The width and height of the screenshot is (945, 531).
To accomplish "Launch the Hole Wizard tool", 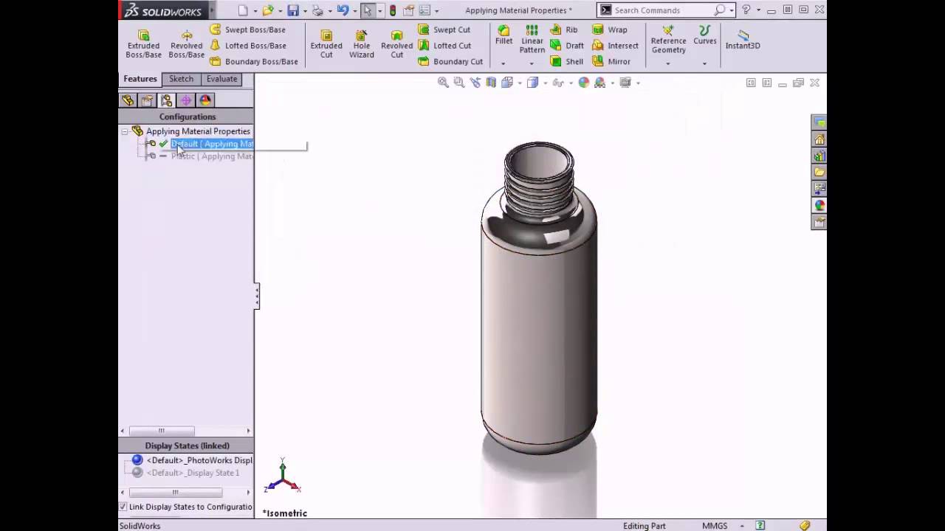I will point(361,41).
